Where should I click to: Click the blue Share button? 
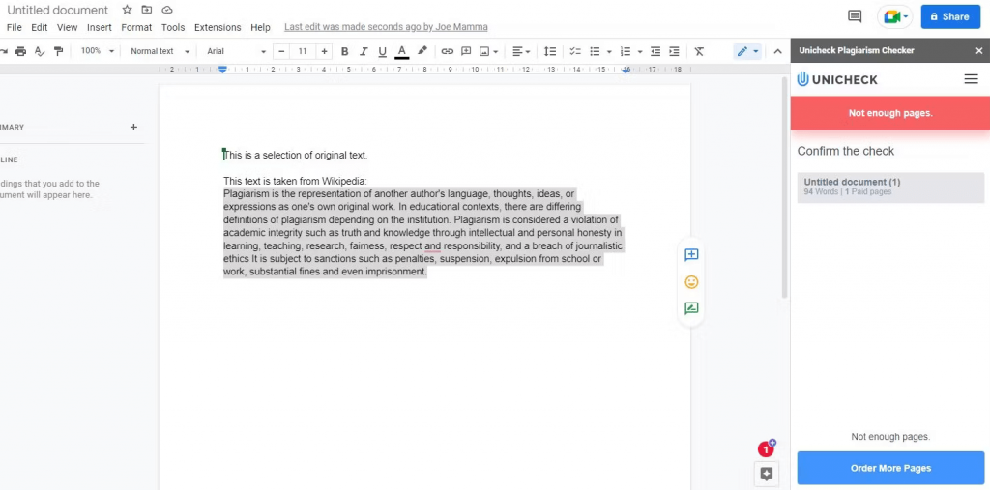[x=949, y=16]
